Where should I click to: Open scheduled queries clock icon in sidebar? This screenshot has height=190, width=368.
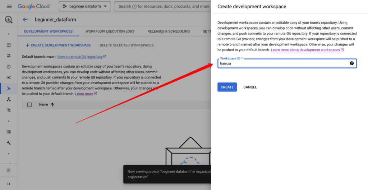click(9, 67)
